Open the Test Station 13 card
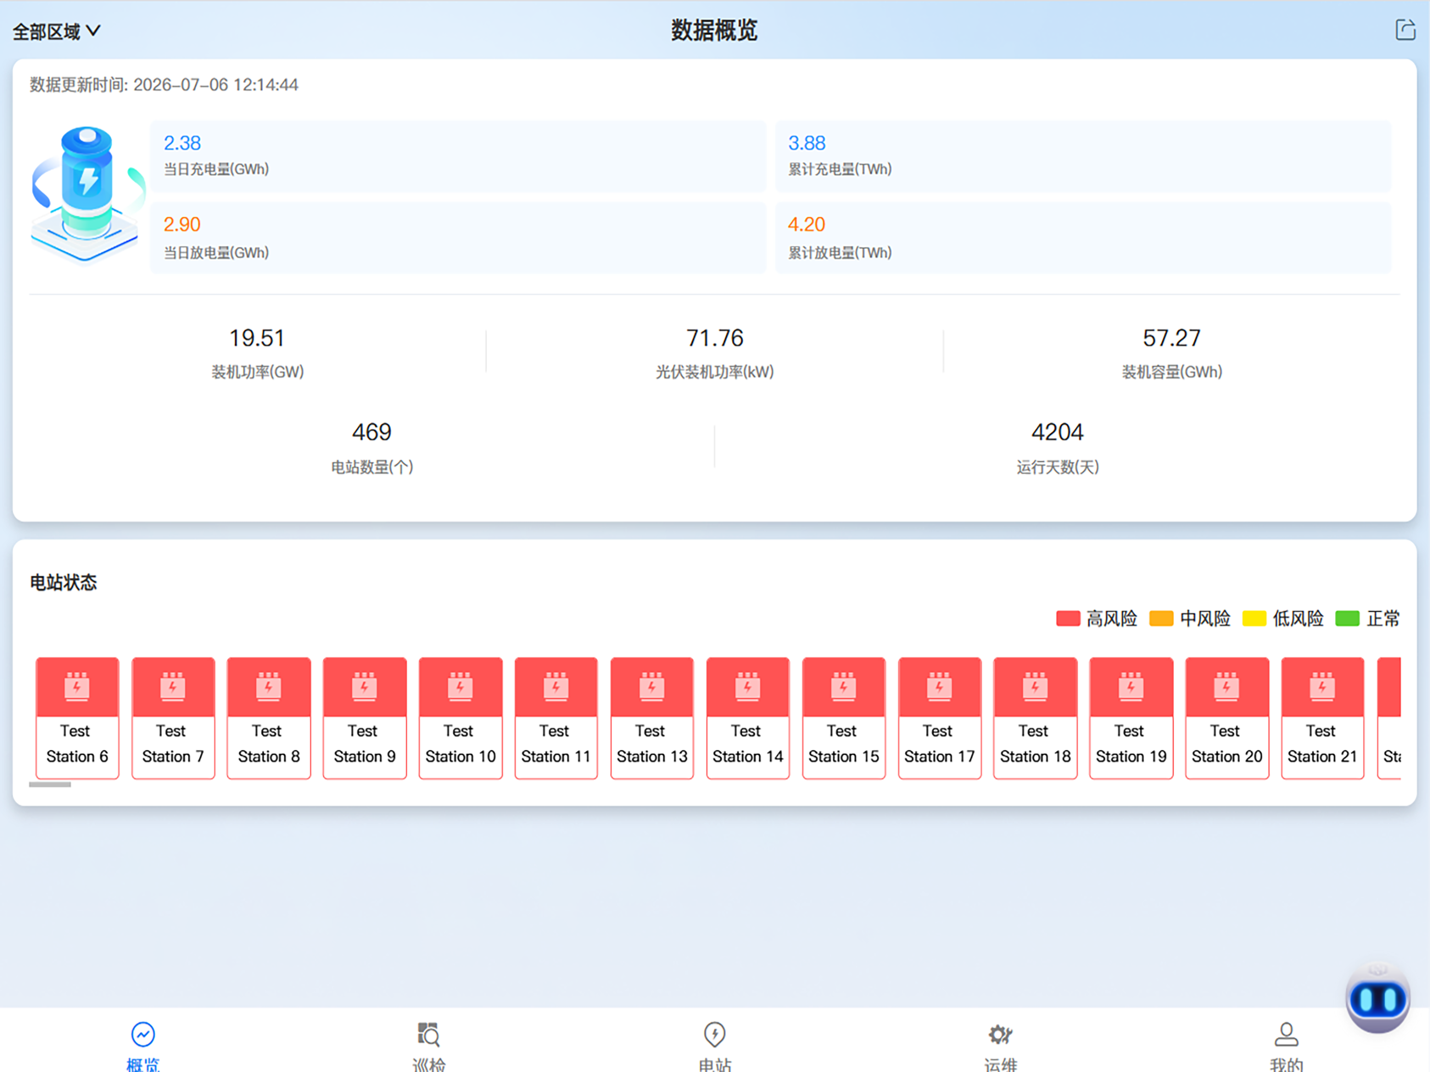 click(652, 718)
